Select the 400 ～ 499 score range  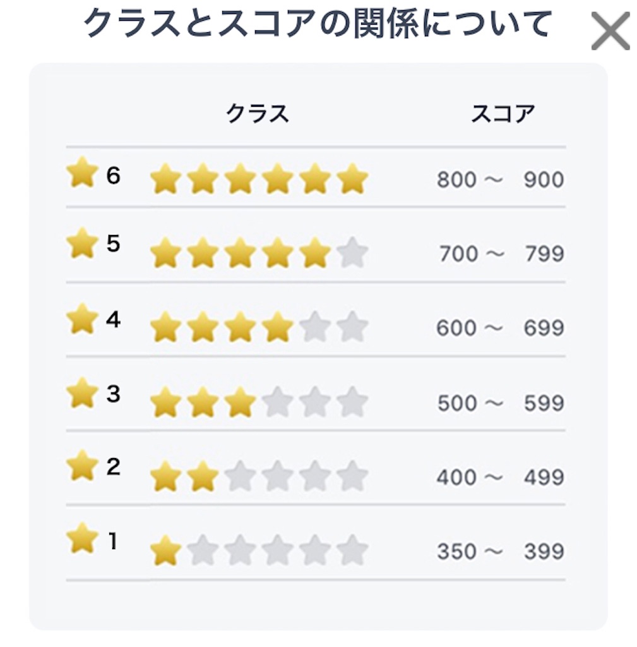[x=500, y=477]
